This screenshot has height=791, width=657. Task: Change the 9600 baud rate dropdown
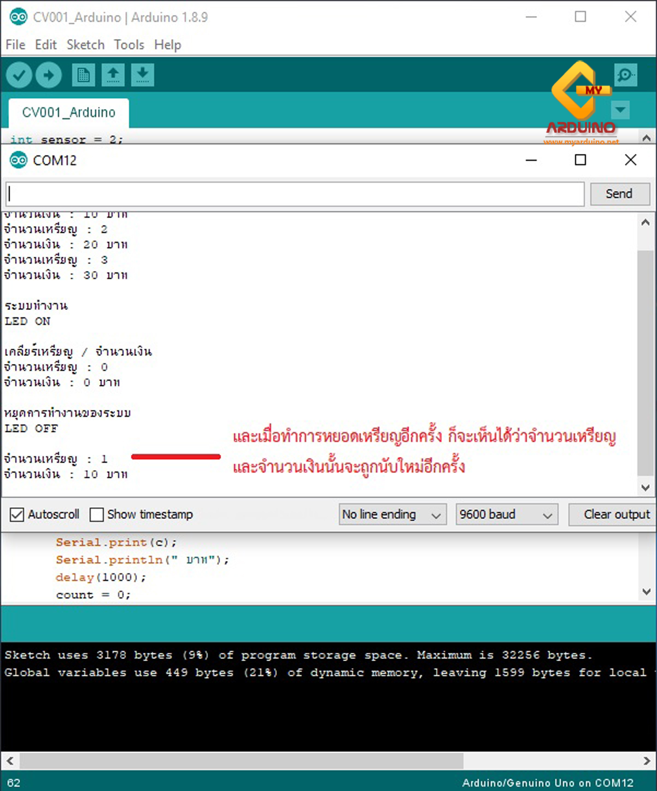click(x=506, y=514)
